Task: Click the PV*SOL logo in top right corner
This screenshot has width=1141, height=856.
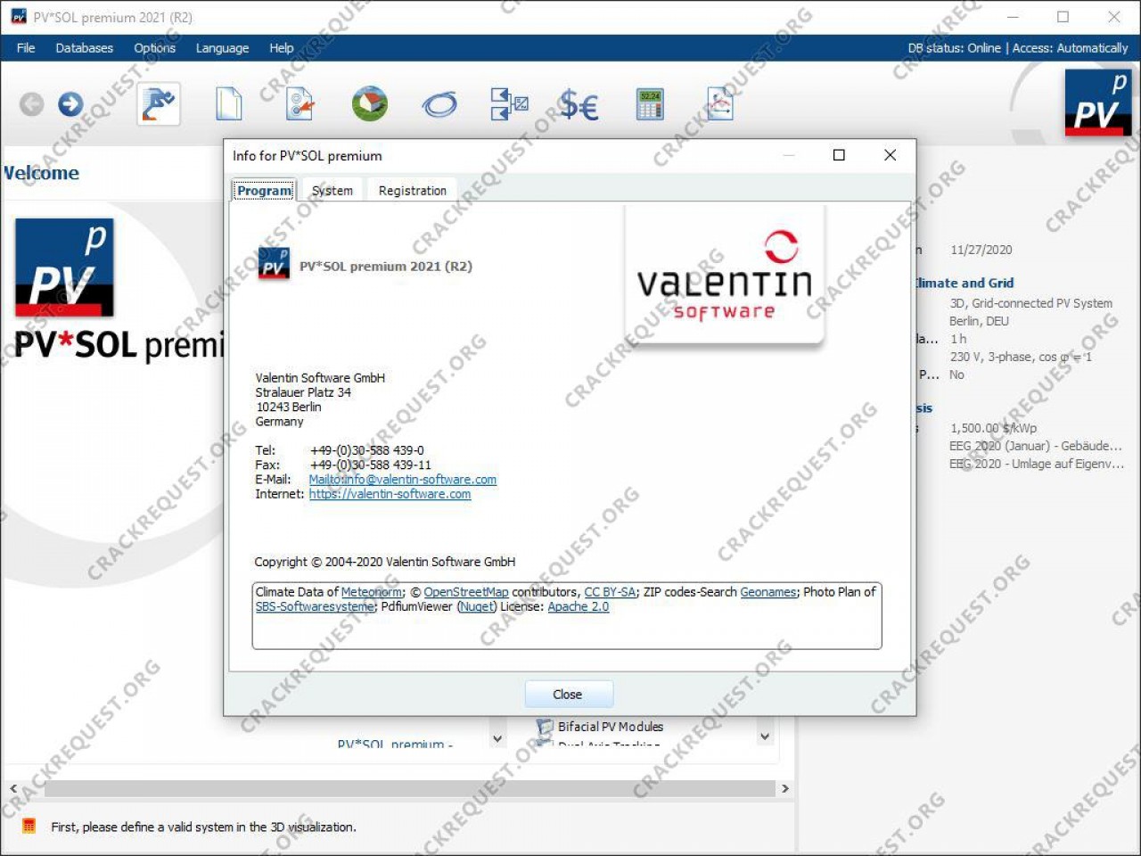Action: pos(1097,103)
